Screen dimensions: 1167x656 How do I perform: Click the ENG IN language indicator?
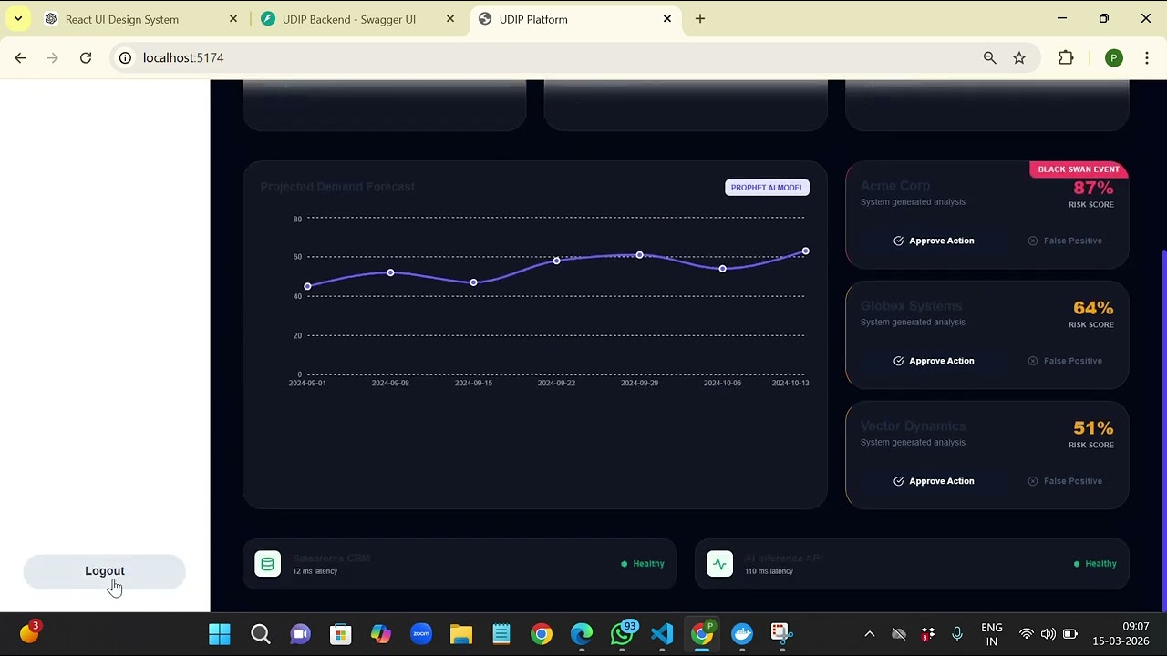pos(991,634)
